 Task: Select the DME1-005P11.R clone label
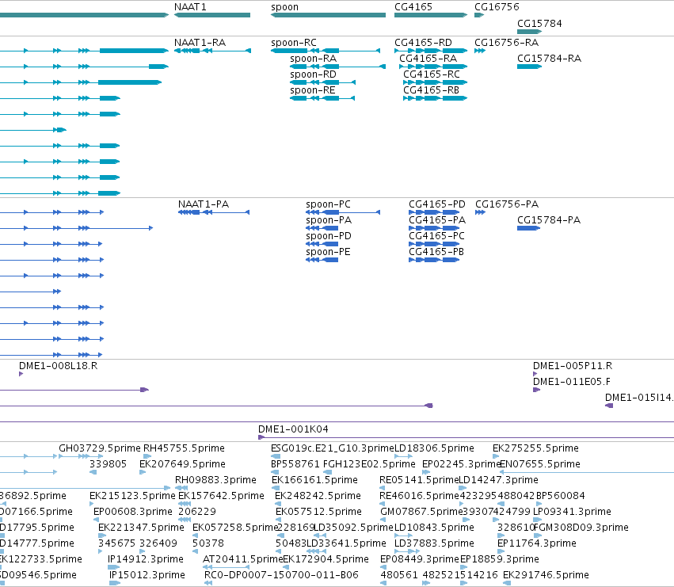[573, 366]
